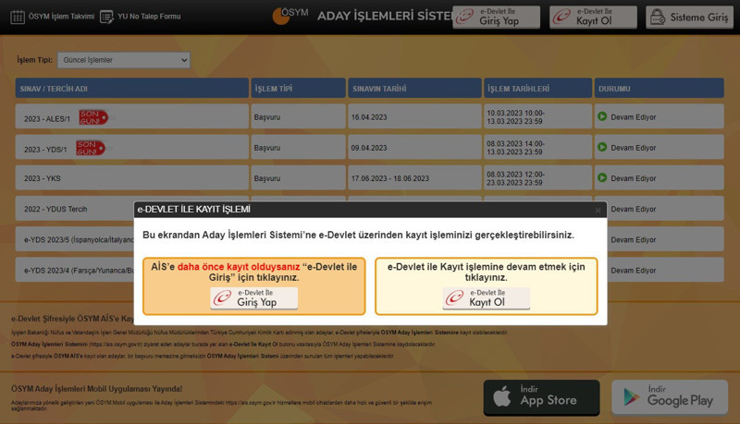Screen dimensions: 740x424
Task: Click the green status icon for 2023 - YDS/1
Action: (x=602, y=147)
